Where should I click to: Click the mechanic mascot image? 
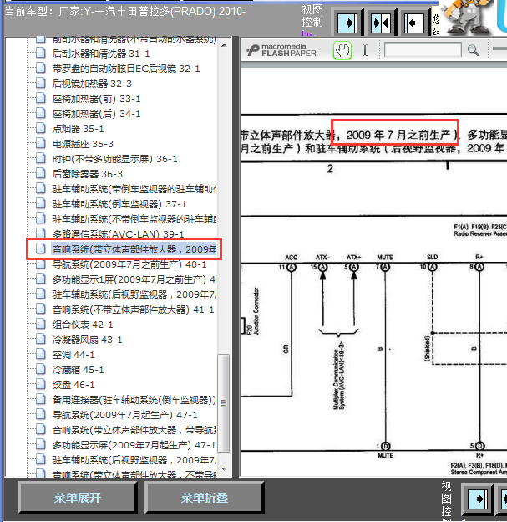click(469, 17)
